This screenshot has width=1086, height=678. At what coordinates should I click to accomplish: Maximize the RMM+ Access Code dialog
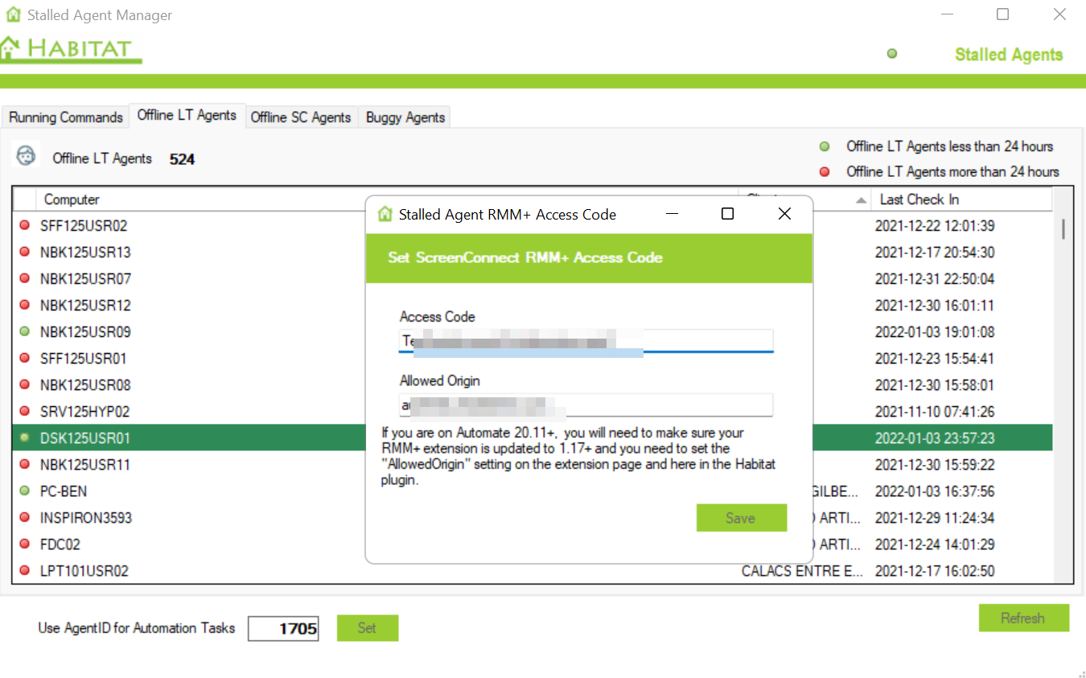(x=727, y=214)
